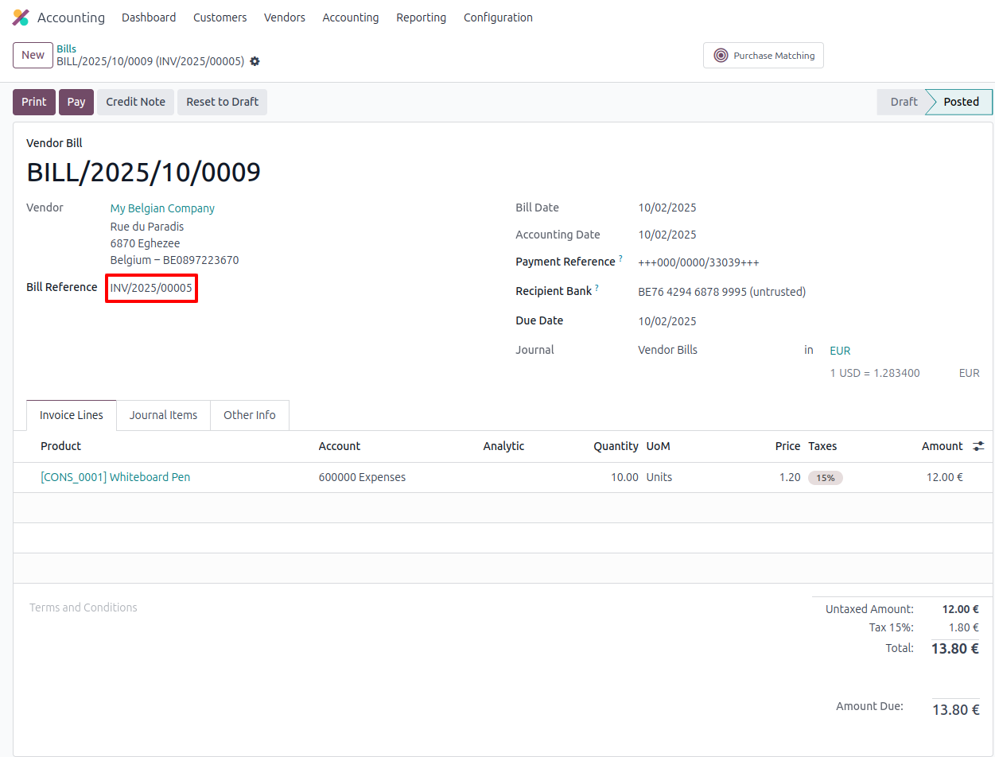Screen dimensions: 995x757
Task: Click the Odoo Accounting app logo icon
Action: (x=21, y=17)
